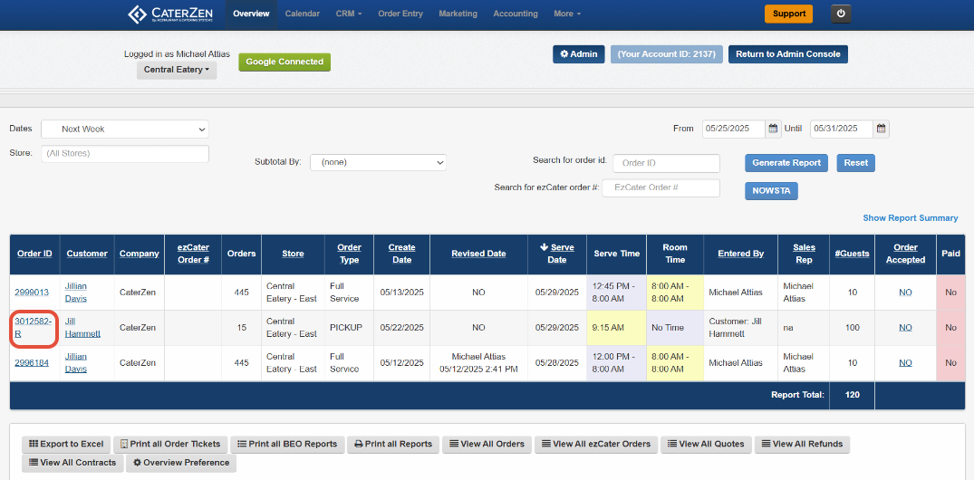Click the NOWSTA button

pyautogui.click(x=771, y=190)
